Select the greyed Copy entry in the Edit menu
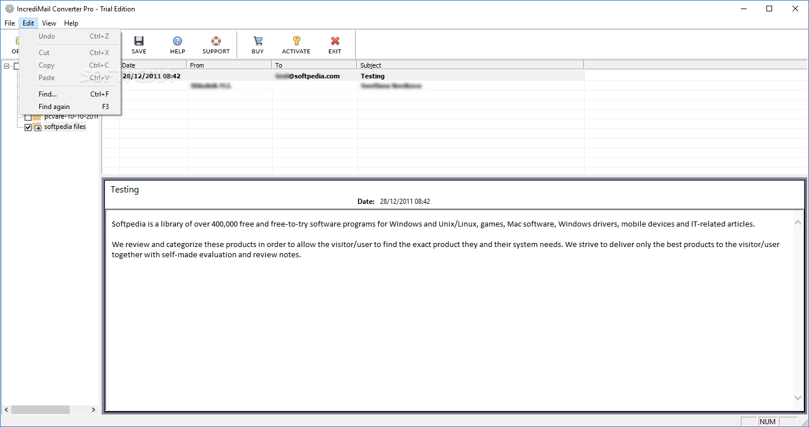The image size is (809, 427). pos(70,65)
